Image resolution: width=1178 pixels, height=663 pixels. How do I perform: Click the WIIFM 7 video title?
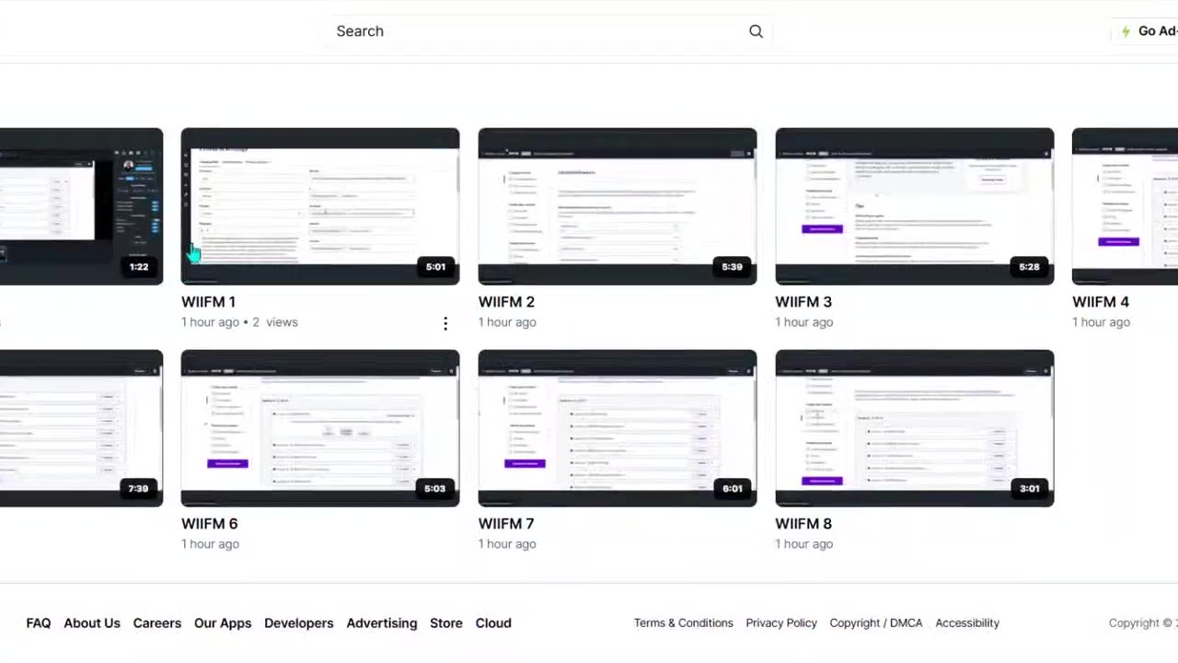point(506,524)
